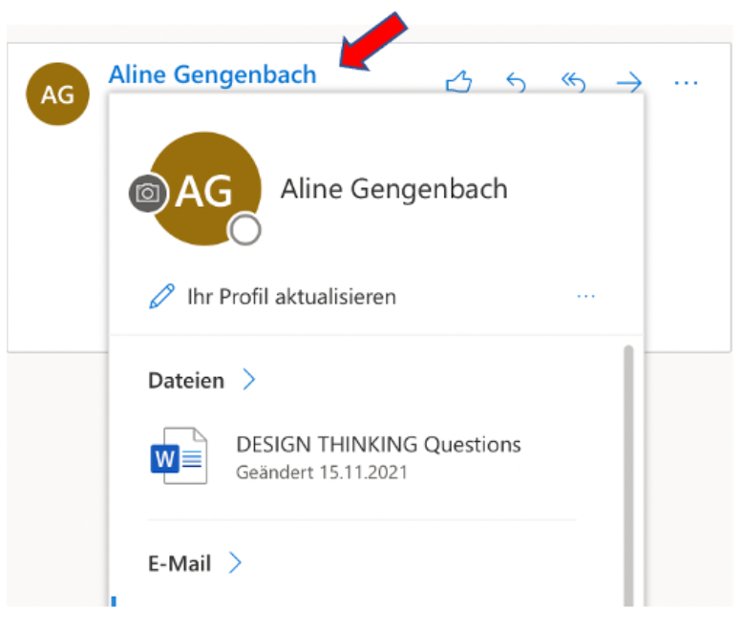Viewport: 742px width, 631px height.
Task: Open the profile card ellipsis menu
Action: click(585, 297)
